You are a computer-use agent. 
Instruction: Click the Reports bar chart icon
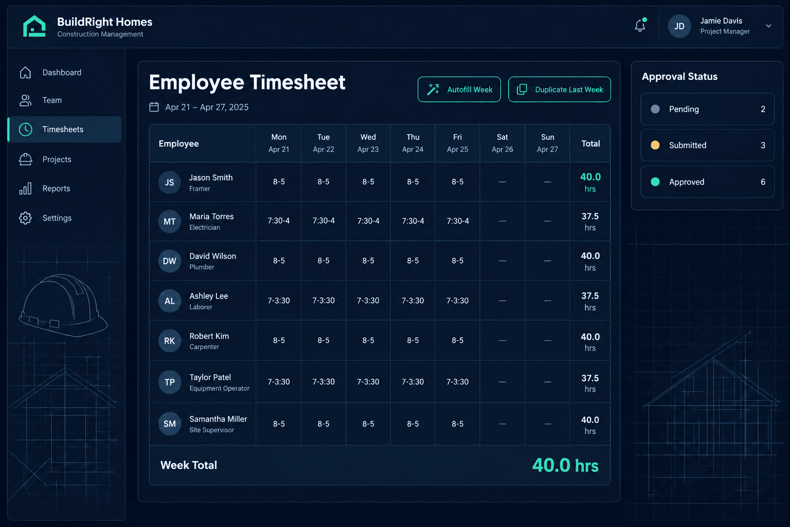coord(25,189)
